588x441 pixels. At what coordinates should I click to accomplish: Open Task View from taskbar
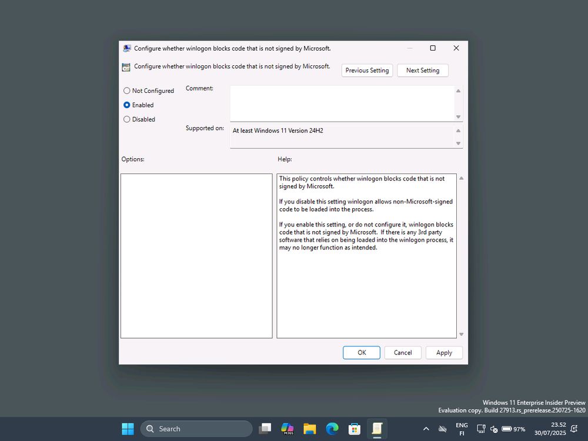[265, 429]
